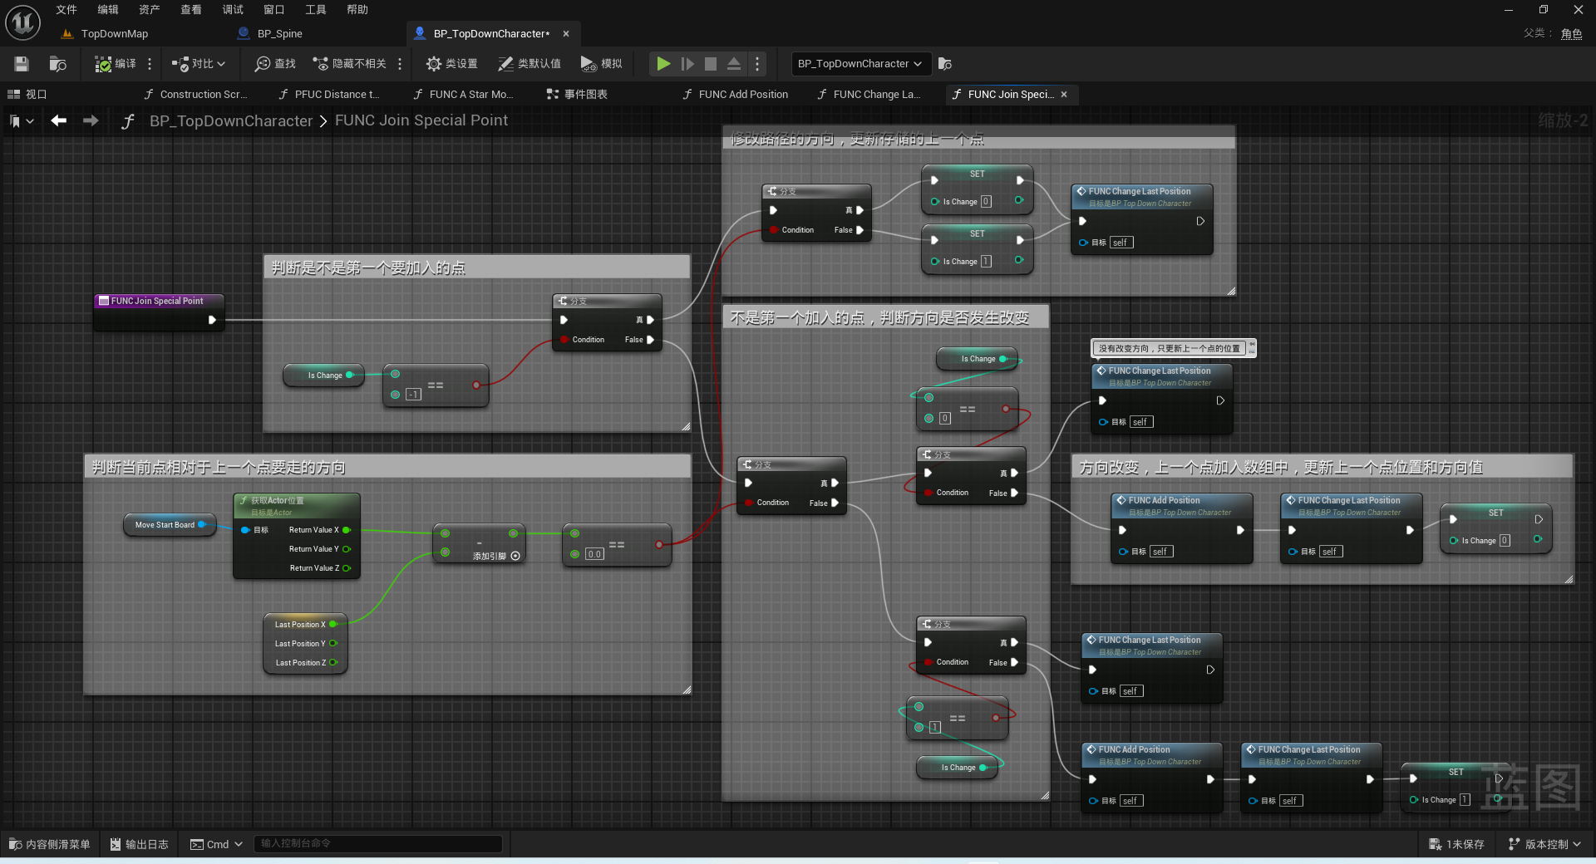The image size is (1596, 864).
Task: Open FUNC Add Position tab
Action: pyautogui.click(x=735, y=95)
